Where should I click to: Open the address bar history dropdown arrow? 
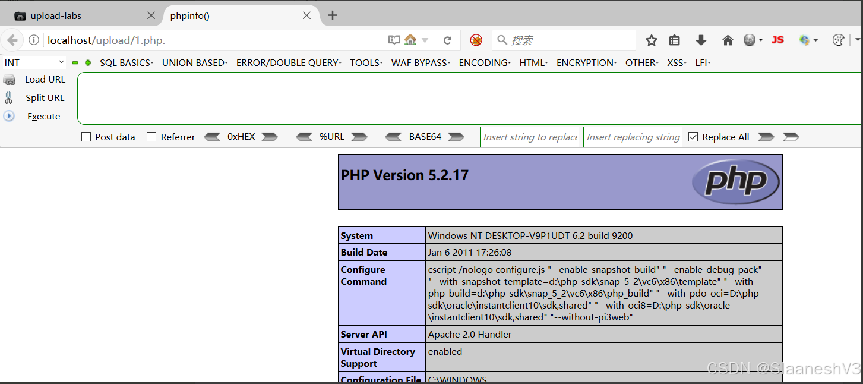(x=425, y=40)
